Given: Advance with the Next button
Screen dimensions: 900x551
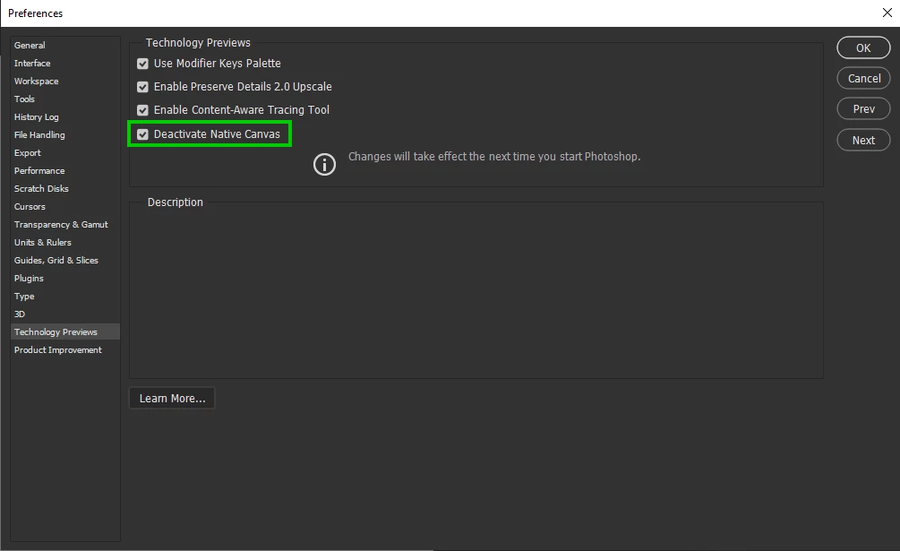Looking at the screenshot, I should tap(863, 140).
